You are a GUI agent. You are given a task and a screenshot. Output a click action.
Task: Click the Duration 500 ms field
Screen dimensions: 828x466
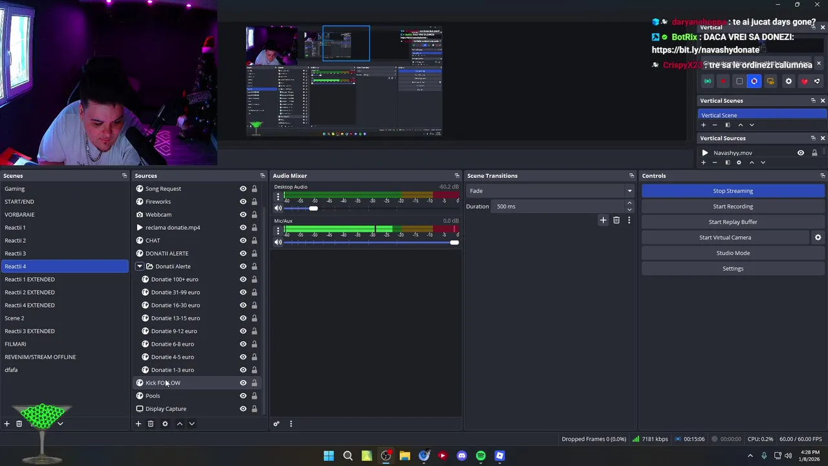click(559, 206)
